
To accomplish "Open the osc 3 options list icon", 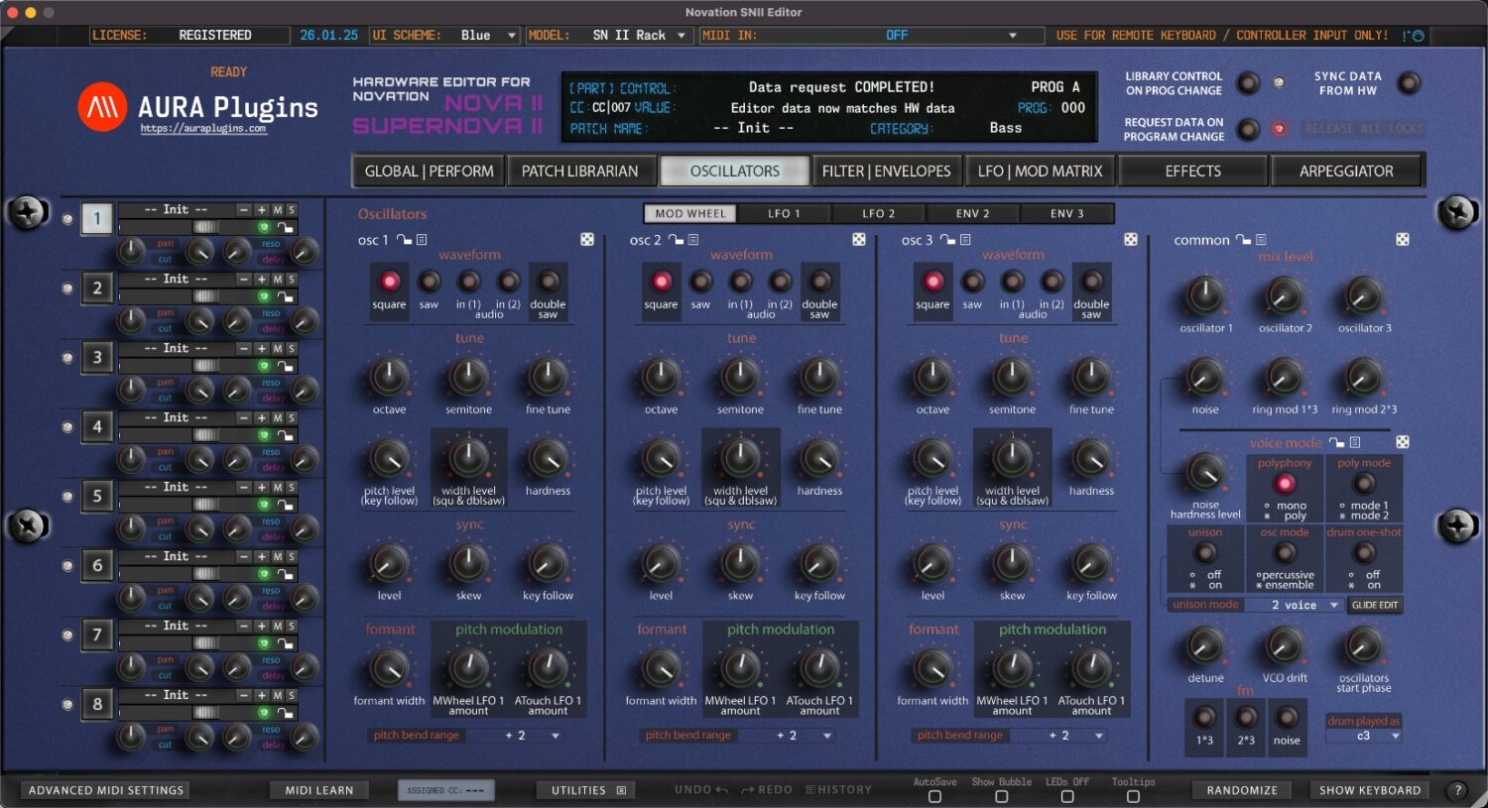I will point(965,239).
